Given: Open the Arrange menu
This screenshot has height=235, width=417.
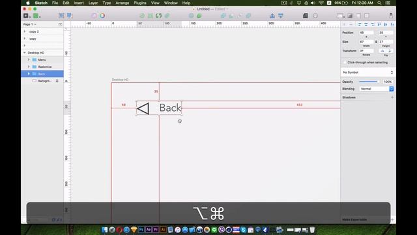Looking at the screenshot, I should click(x=122, y=3).
